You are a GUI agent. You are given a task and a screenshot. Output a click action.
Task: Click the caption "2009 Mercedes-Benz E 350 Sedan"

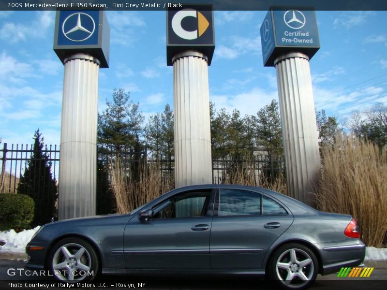[x=57, y=5]
